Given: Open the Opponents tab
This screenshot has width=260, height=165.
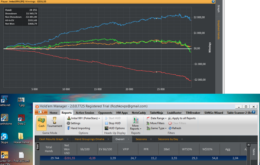Looking at the screenshot, I should (105, 113).
